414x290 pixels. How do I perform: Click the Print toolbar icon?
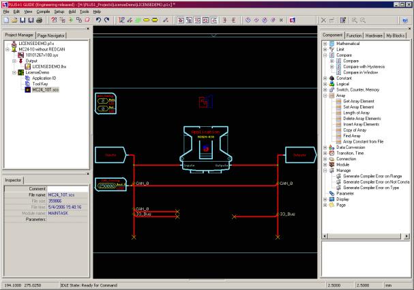(40, 20)
